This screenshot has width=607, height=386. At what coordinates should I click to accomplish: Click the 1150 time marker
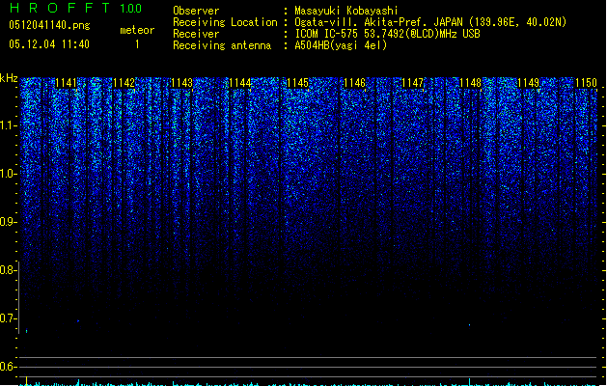click(x=586, y=83)
